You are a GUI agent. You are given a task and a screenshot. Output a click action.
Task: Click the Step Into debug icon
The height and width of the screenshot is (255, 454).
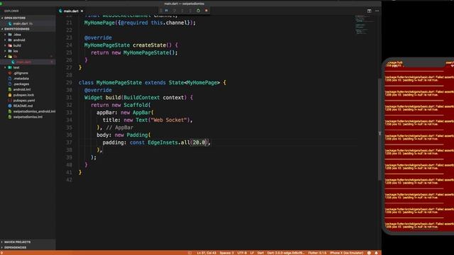coord(182,11)
